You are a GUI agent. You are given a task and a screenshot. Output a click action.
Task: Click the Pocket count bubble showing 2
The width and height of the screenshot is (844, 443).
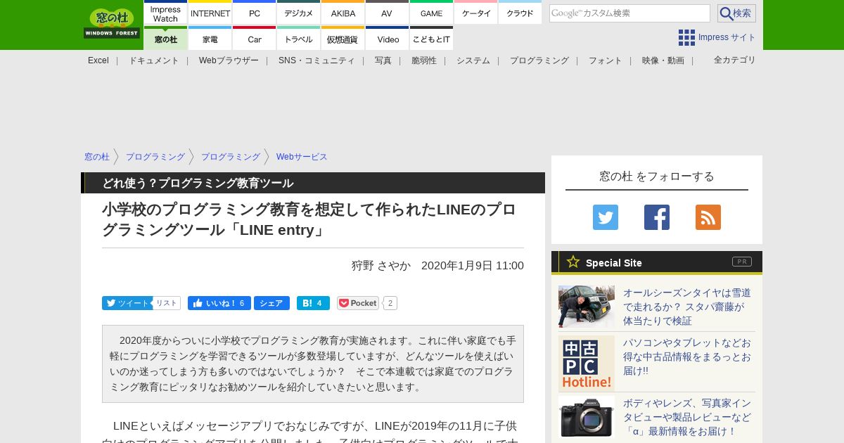[390, 303]
